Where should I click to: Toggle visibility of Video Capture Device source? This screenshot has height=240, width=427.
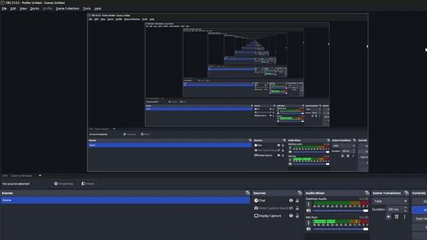pos(291,208)
